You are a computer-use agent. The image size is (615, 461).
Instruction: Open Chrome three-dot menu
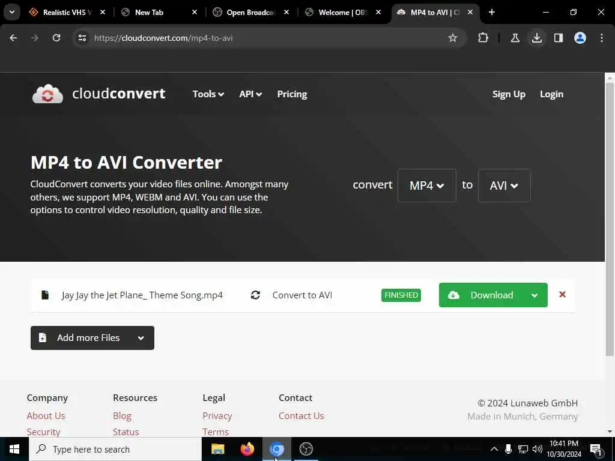coord(602,38)
